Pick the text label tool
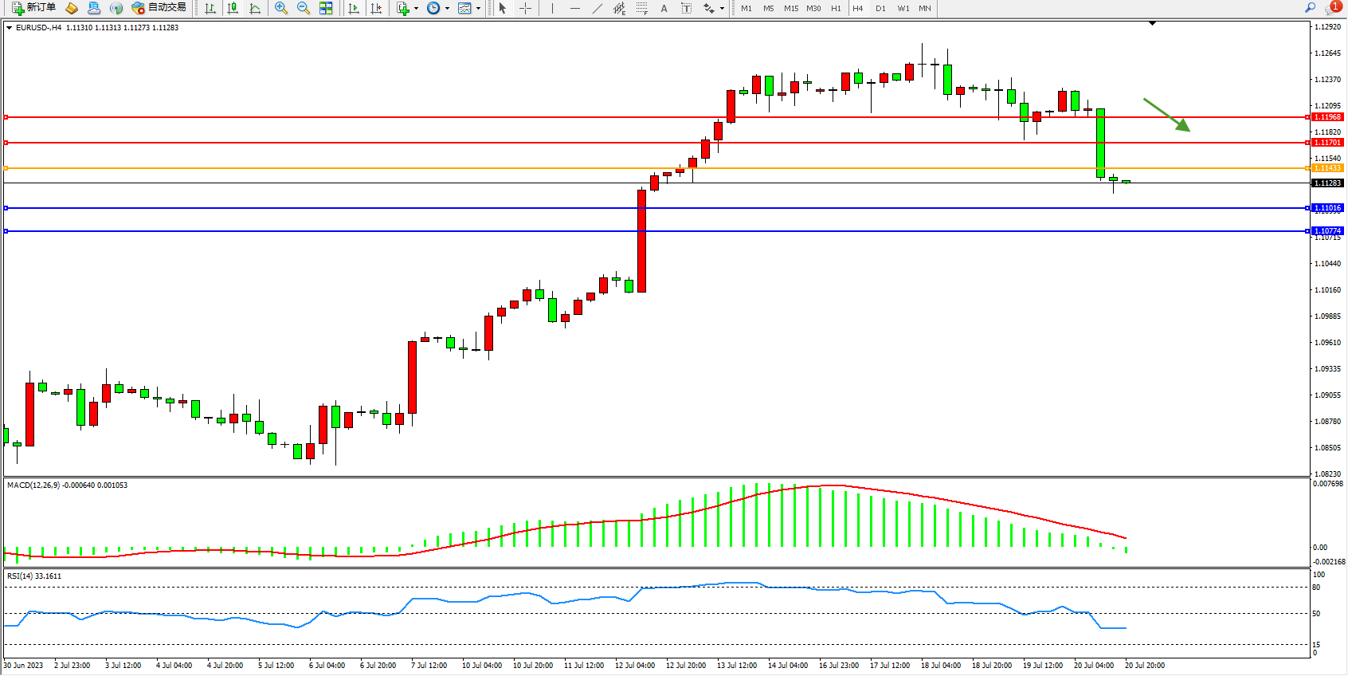Screen dimensions: 1348x676 click(664, 8)
